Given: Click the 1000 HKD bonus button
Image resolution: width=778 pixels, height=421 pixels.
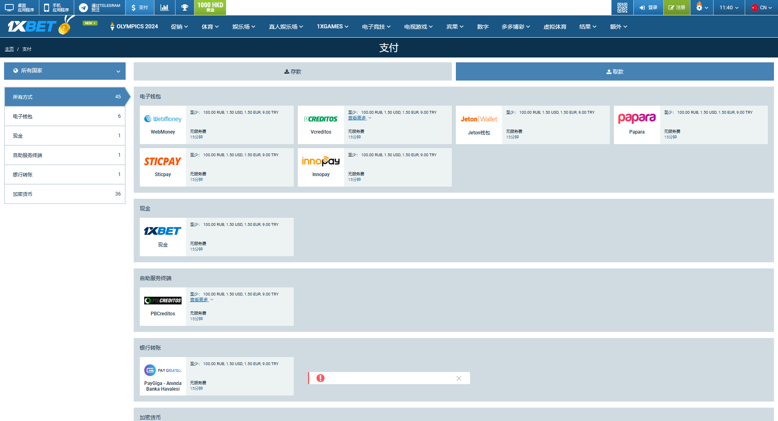Looking at the screenshot, I should click(210, 7).
